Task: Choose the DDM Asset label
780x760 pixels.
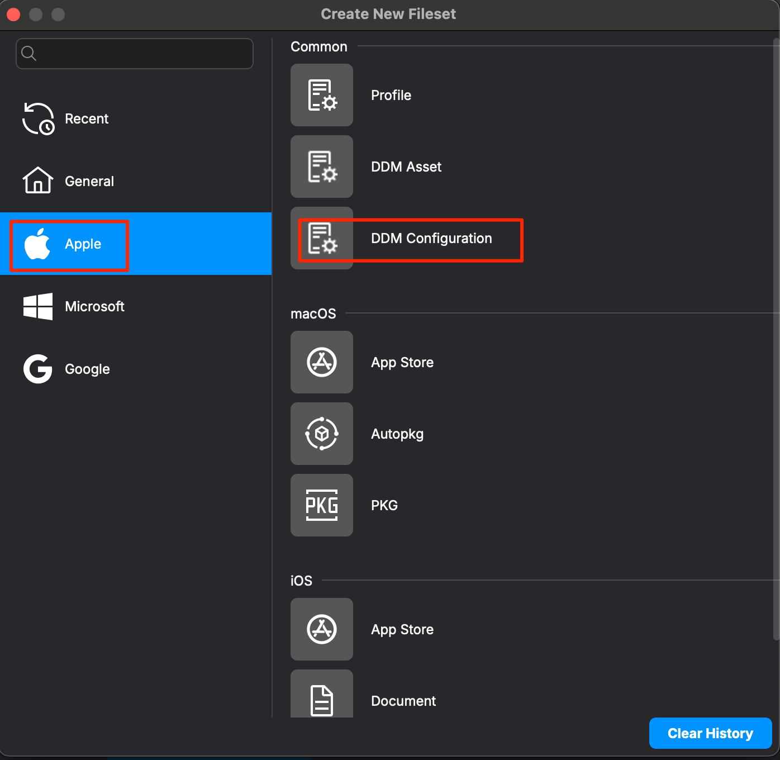Action: click(x=406, y=167)
